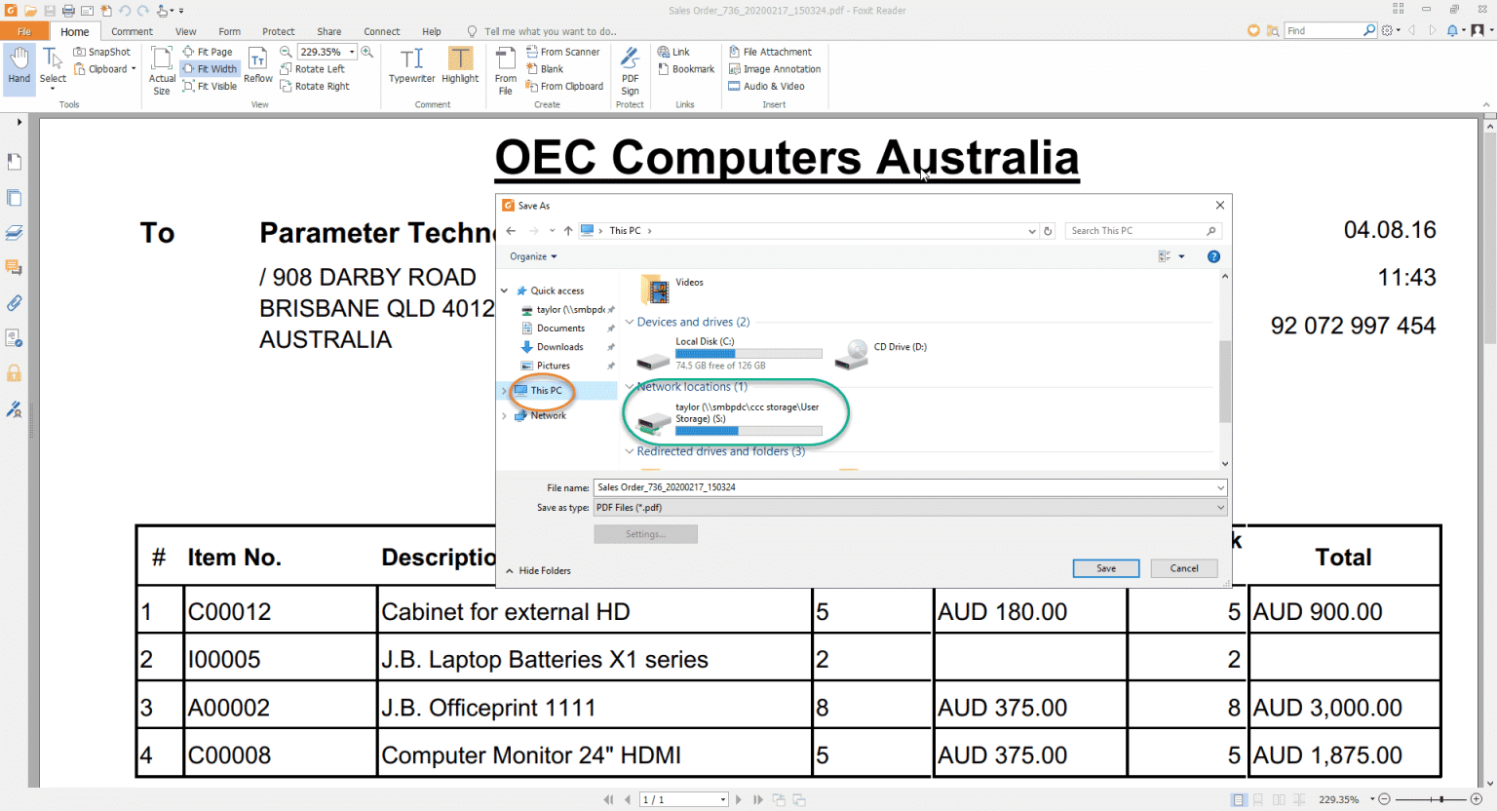Viewport: 1497px width, 811px height.
Task: Create PDF From Clipboard
Action: pyautogui.click(x=565, y=86)
